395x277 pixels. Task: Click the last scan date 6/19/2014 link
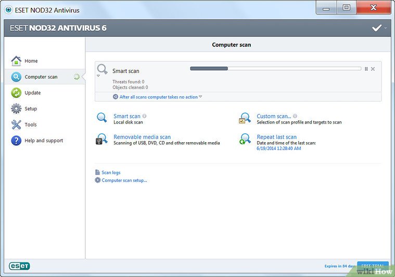tap(278, 148)
